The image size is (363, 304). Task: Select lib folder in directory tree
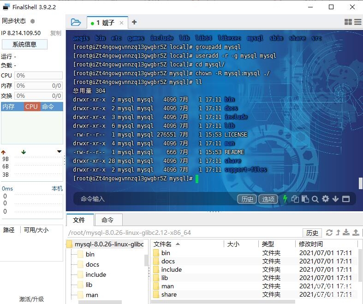pyautogui.click(x=85, y=285)
